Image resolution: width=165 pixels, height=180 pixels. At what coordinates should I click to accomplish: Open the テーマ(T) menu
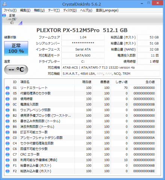tap(54, 10)
